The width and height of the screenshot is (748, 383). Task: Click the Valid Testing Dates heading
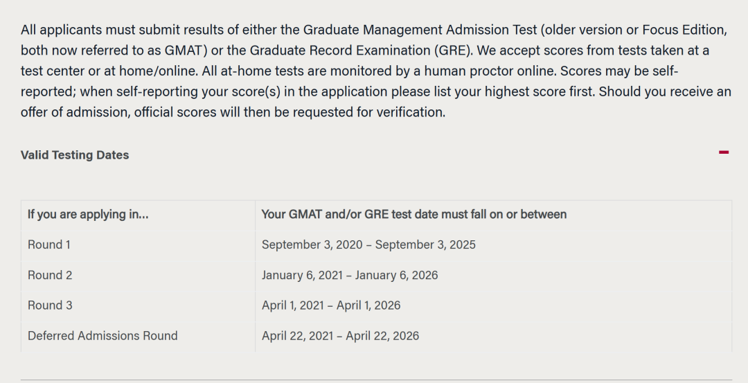(x=75, y=155)
